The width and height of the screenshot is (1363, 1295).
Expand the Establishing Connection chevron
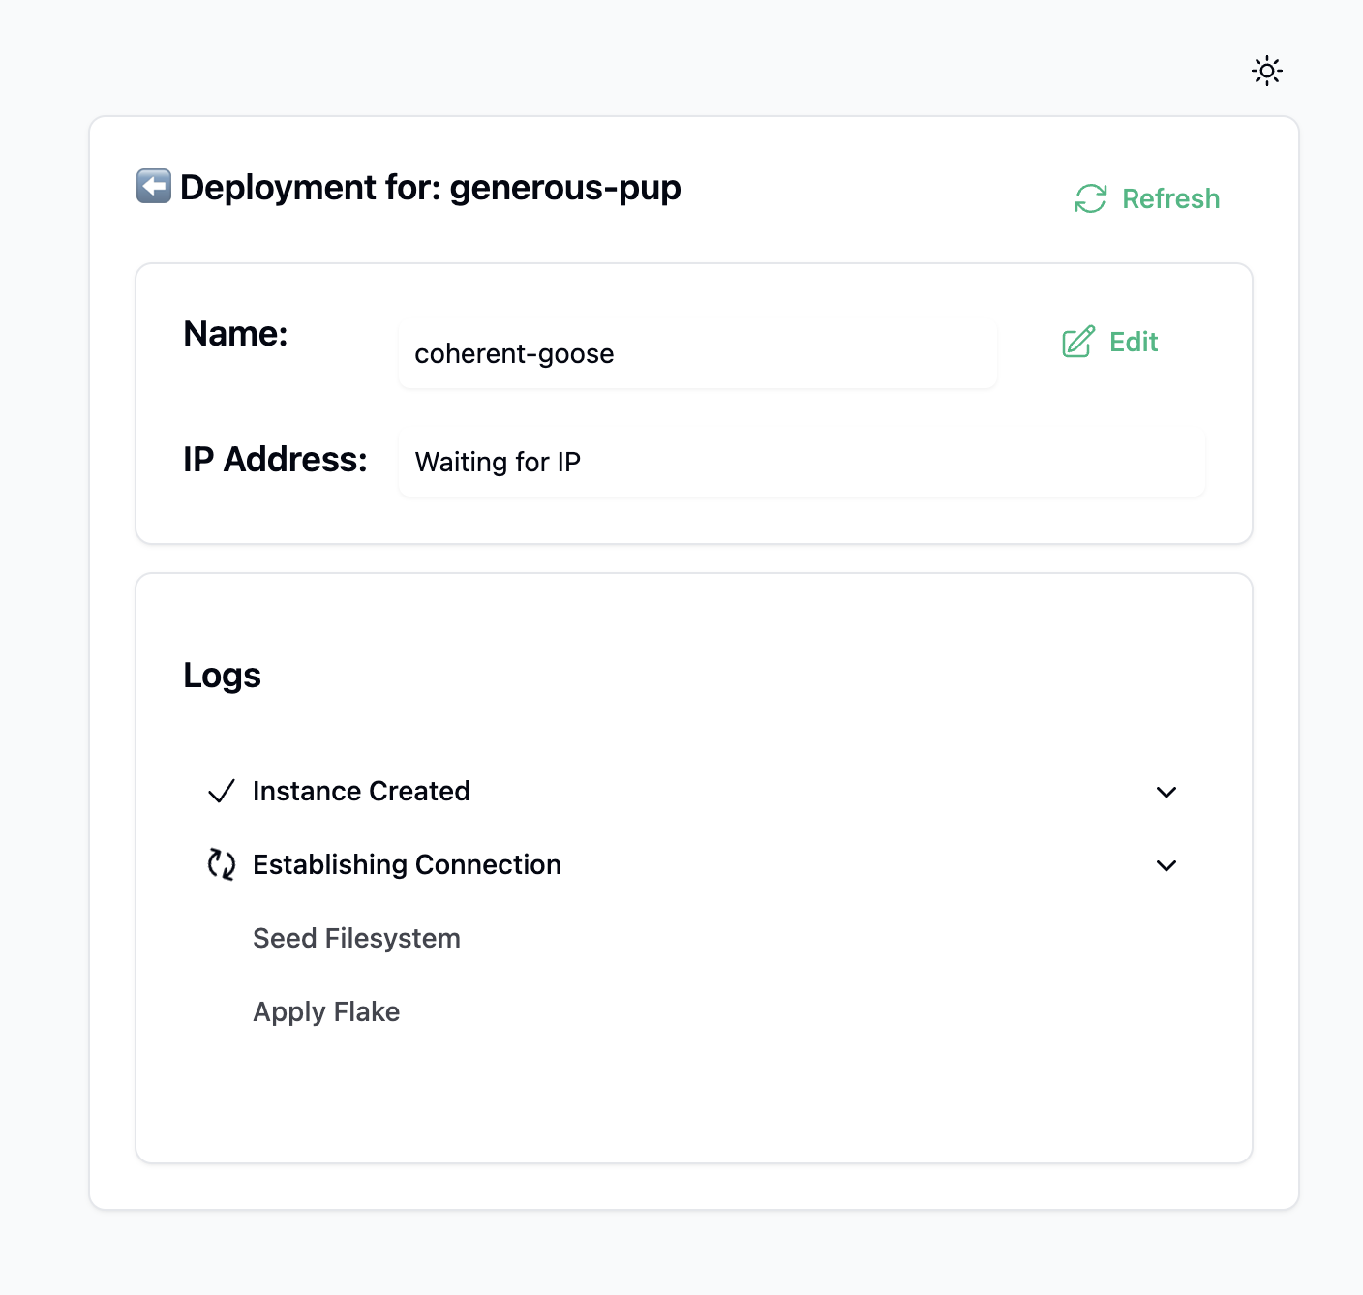(1166, 865)
